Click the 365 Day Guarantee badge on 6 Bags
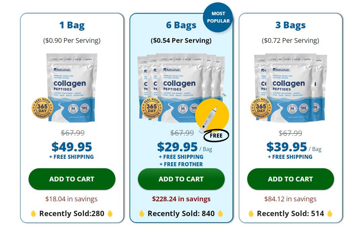This screenshot has width=363, height=234. (x=152, y=108)
